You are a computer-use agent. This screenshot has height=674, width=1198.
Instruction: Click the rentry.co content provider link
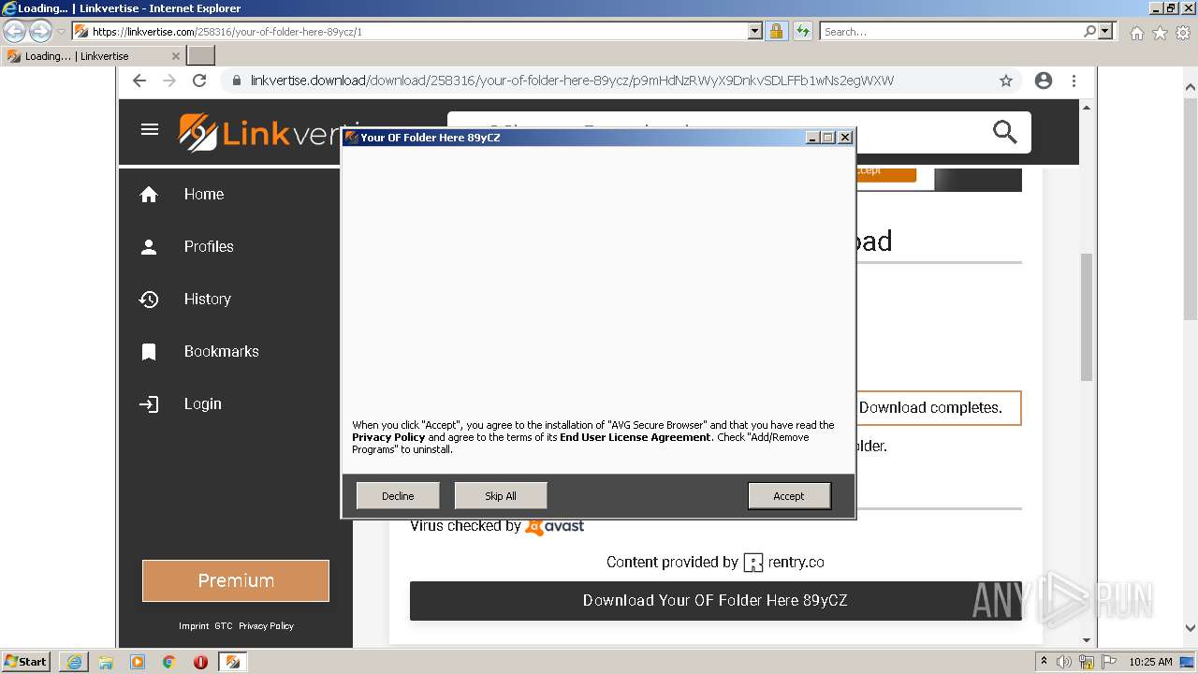pos(783,562)
